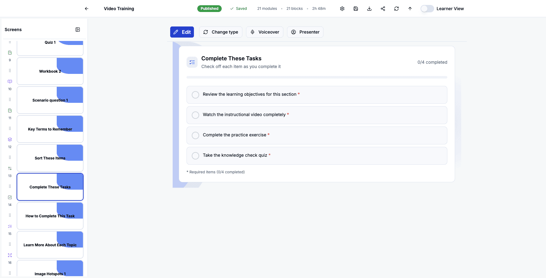Select the Scenario question 1 thumbnail
Viewport: 546px width, 278px height.
tap(50, 100)
